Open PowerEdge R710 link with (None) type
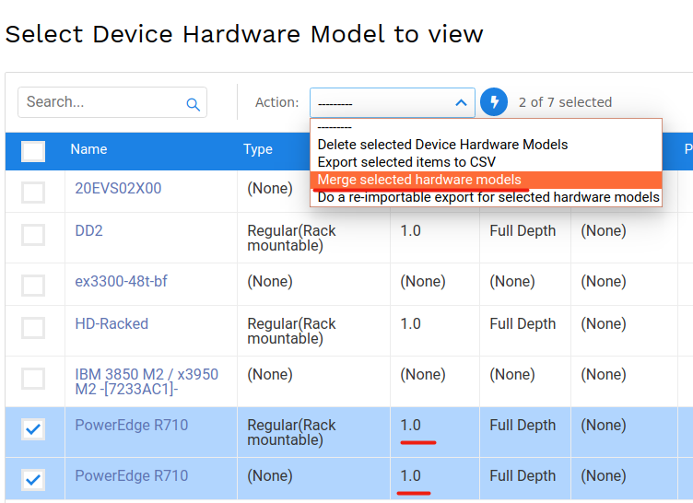Screen dimensions: 693x503 (x=131, y=475)
